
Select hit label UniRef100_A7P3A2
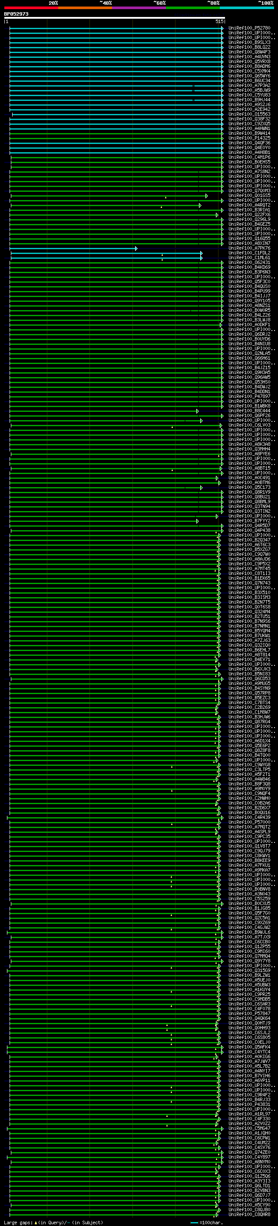point(249,85)
